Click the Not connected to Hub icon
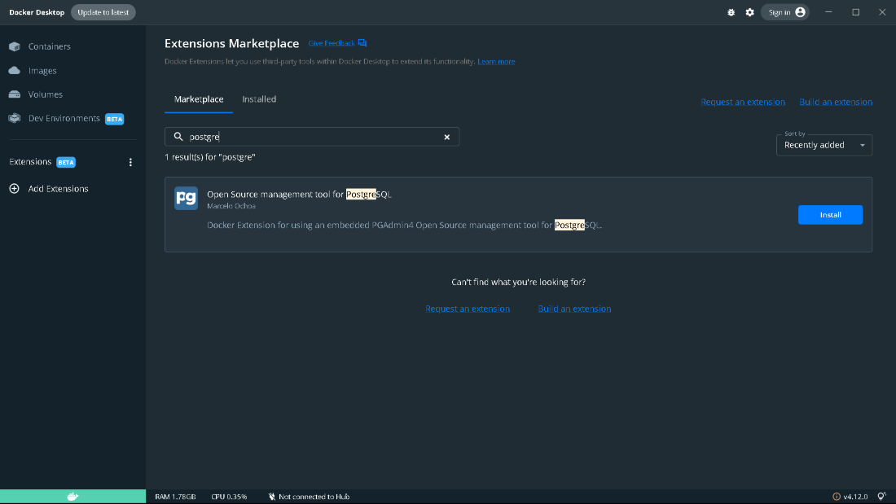The width and height of the screenshot is (896, 504). tap(272, 497)
